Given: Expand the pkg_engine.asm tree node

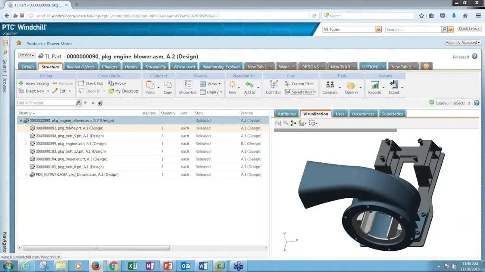Looking at the screenshot, I should pyautogui.click(x=27, y=143).
